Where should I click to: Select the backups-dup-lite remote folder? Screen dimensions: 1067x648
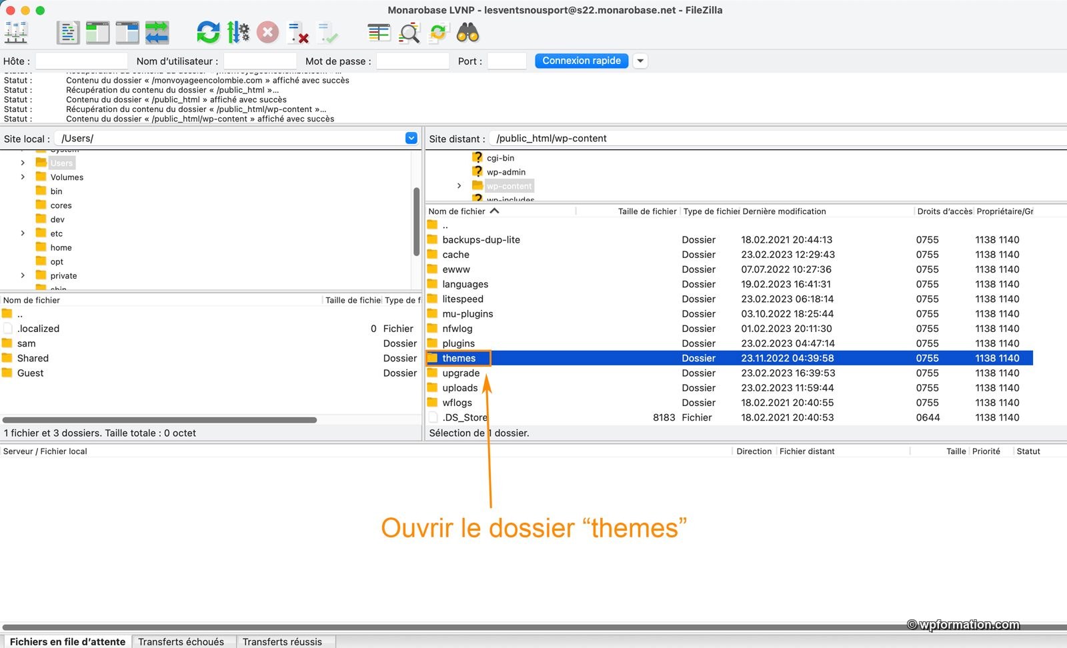point(730,239)
